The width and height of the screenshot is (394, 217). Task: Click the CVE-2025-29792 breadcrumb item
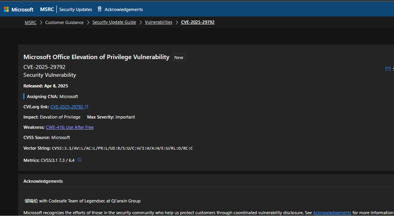(198, 22)
